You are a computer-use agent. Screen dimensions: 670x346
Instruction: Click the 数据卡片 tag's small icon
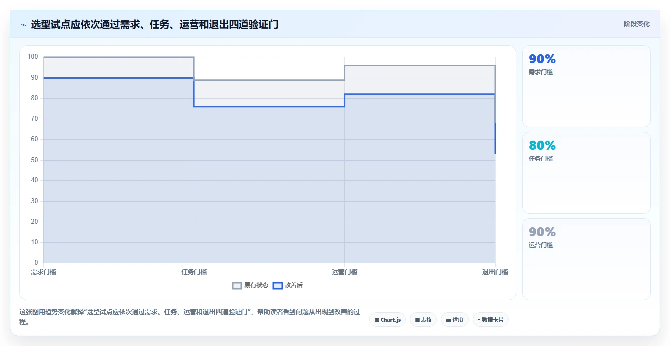pyautogui.click(x=479, y=320)
